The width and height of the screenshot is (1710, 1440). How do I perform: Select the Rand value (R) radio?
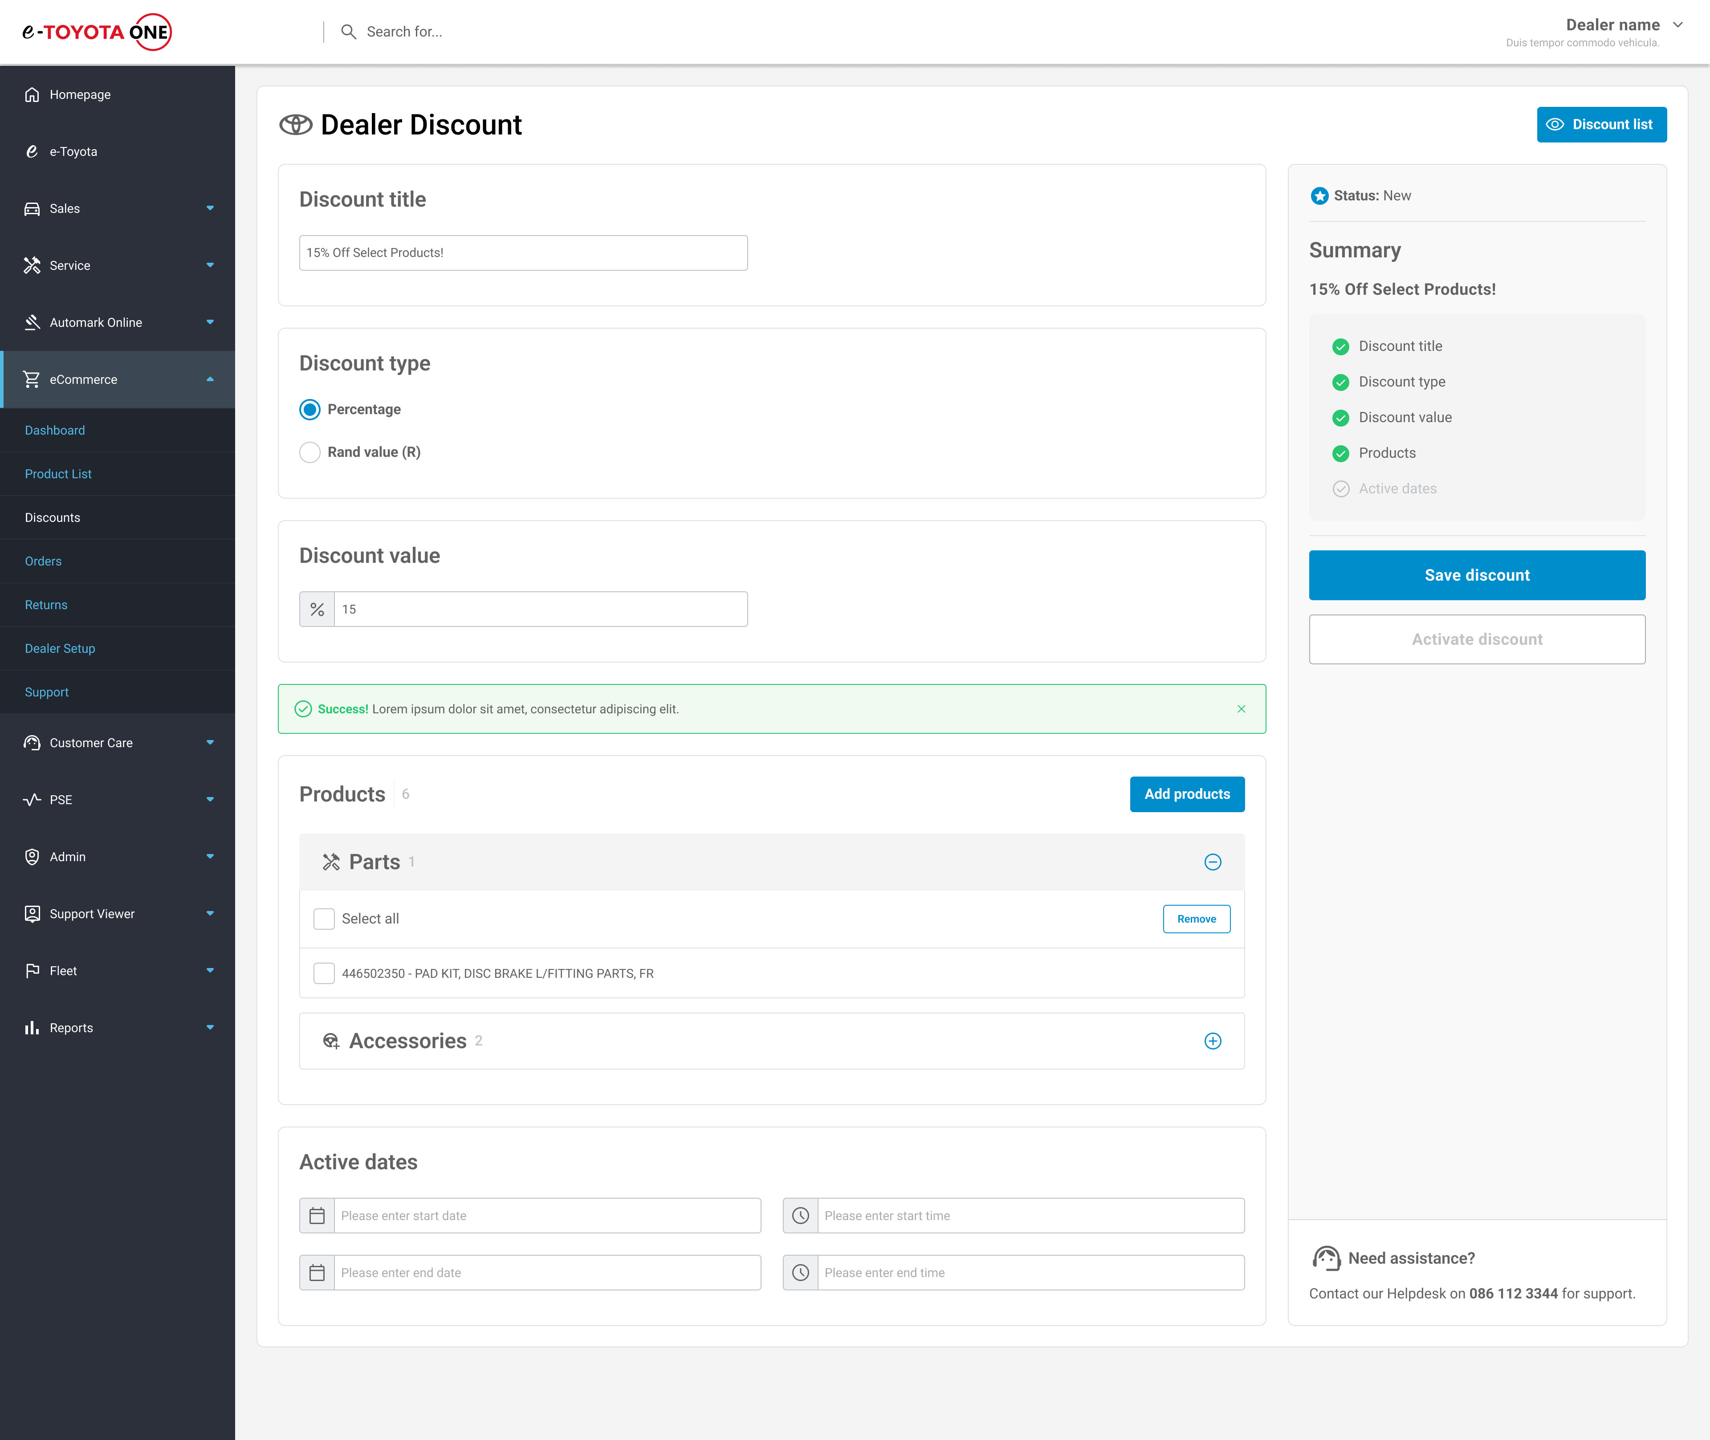tap(310, 452)
